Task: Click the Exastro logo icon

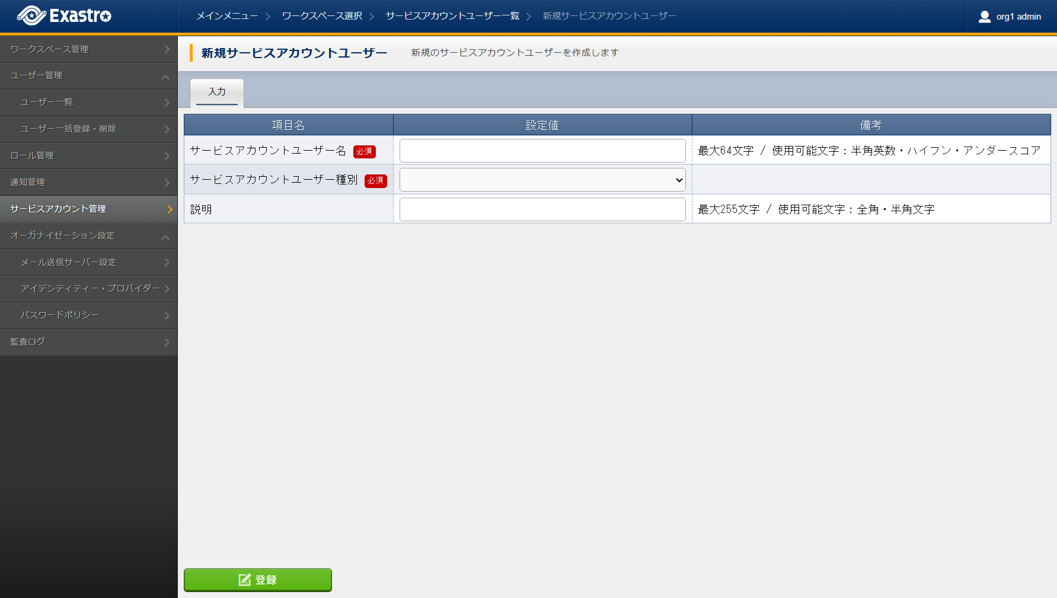Action: pos(31,16)
